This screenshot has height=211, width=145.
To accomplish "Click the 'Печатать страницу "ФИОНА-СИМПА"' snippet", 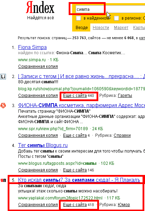I will [x=54, y=111].
